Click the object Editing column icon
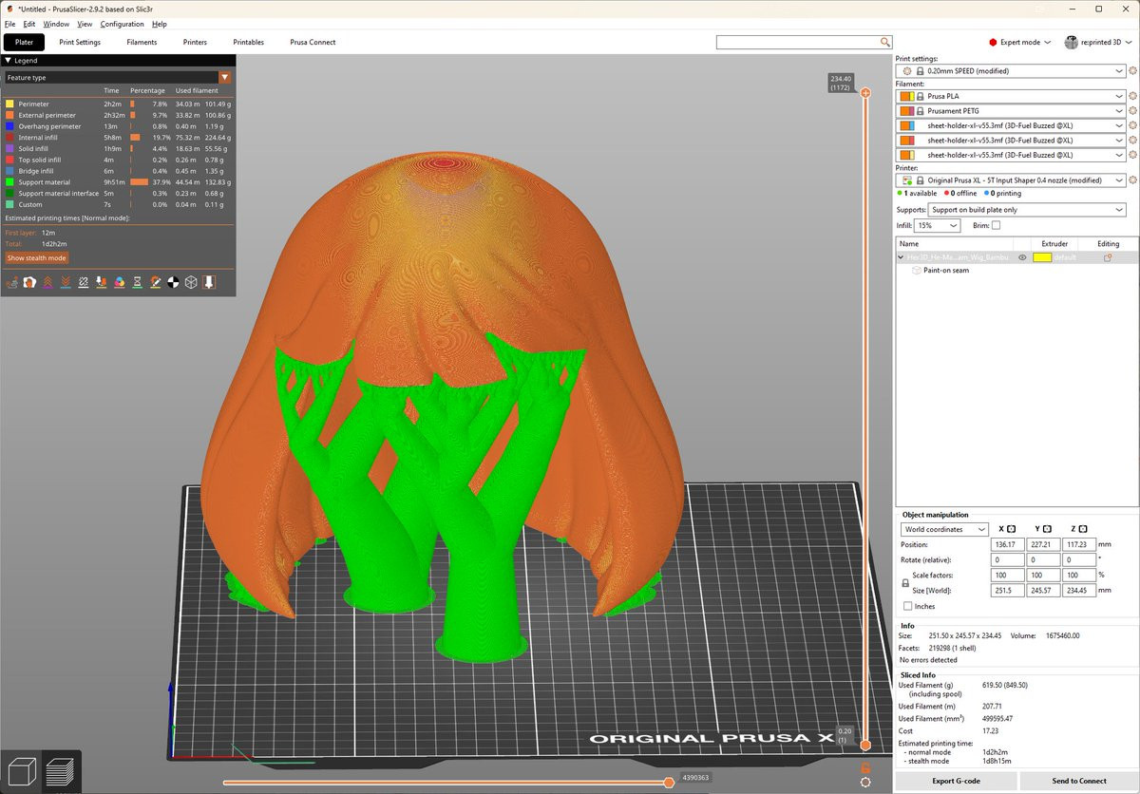1140x794 pixels. [x=1108, y=257]
